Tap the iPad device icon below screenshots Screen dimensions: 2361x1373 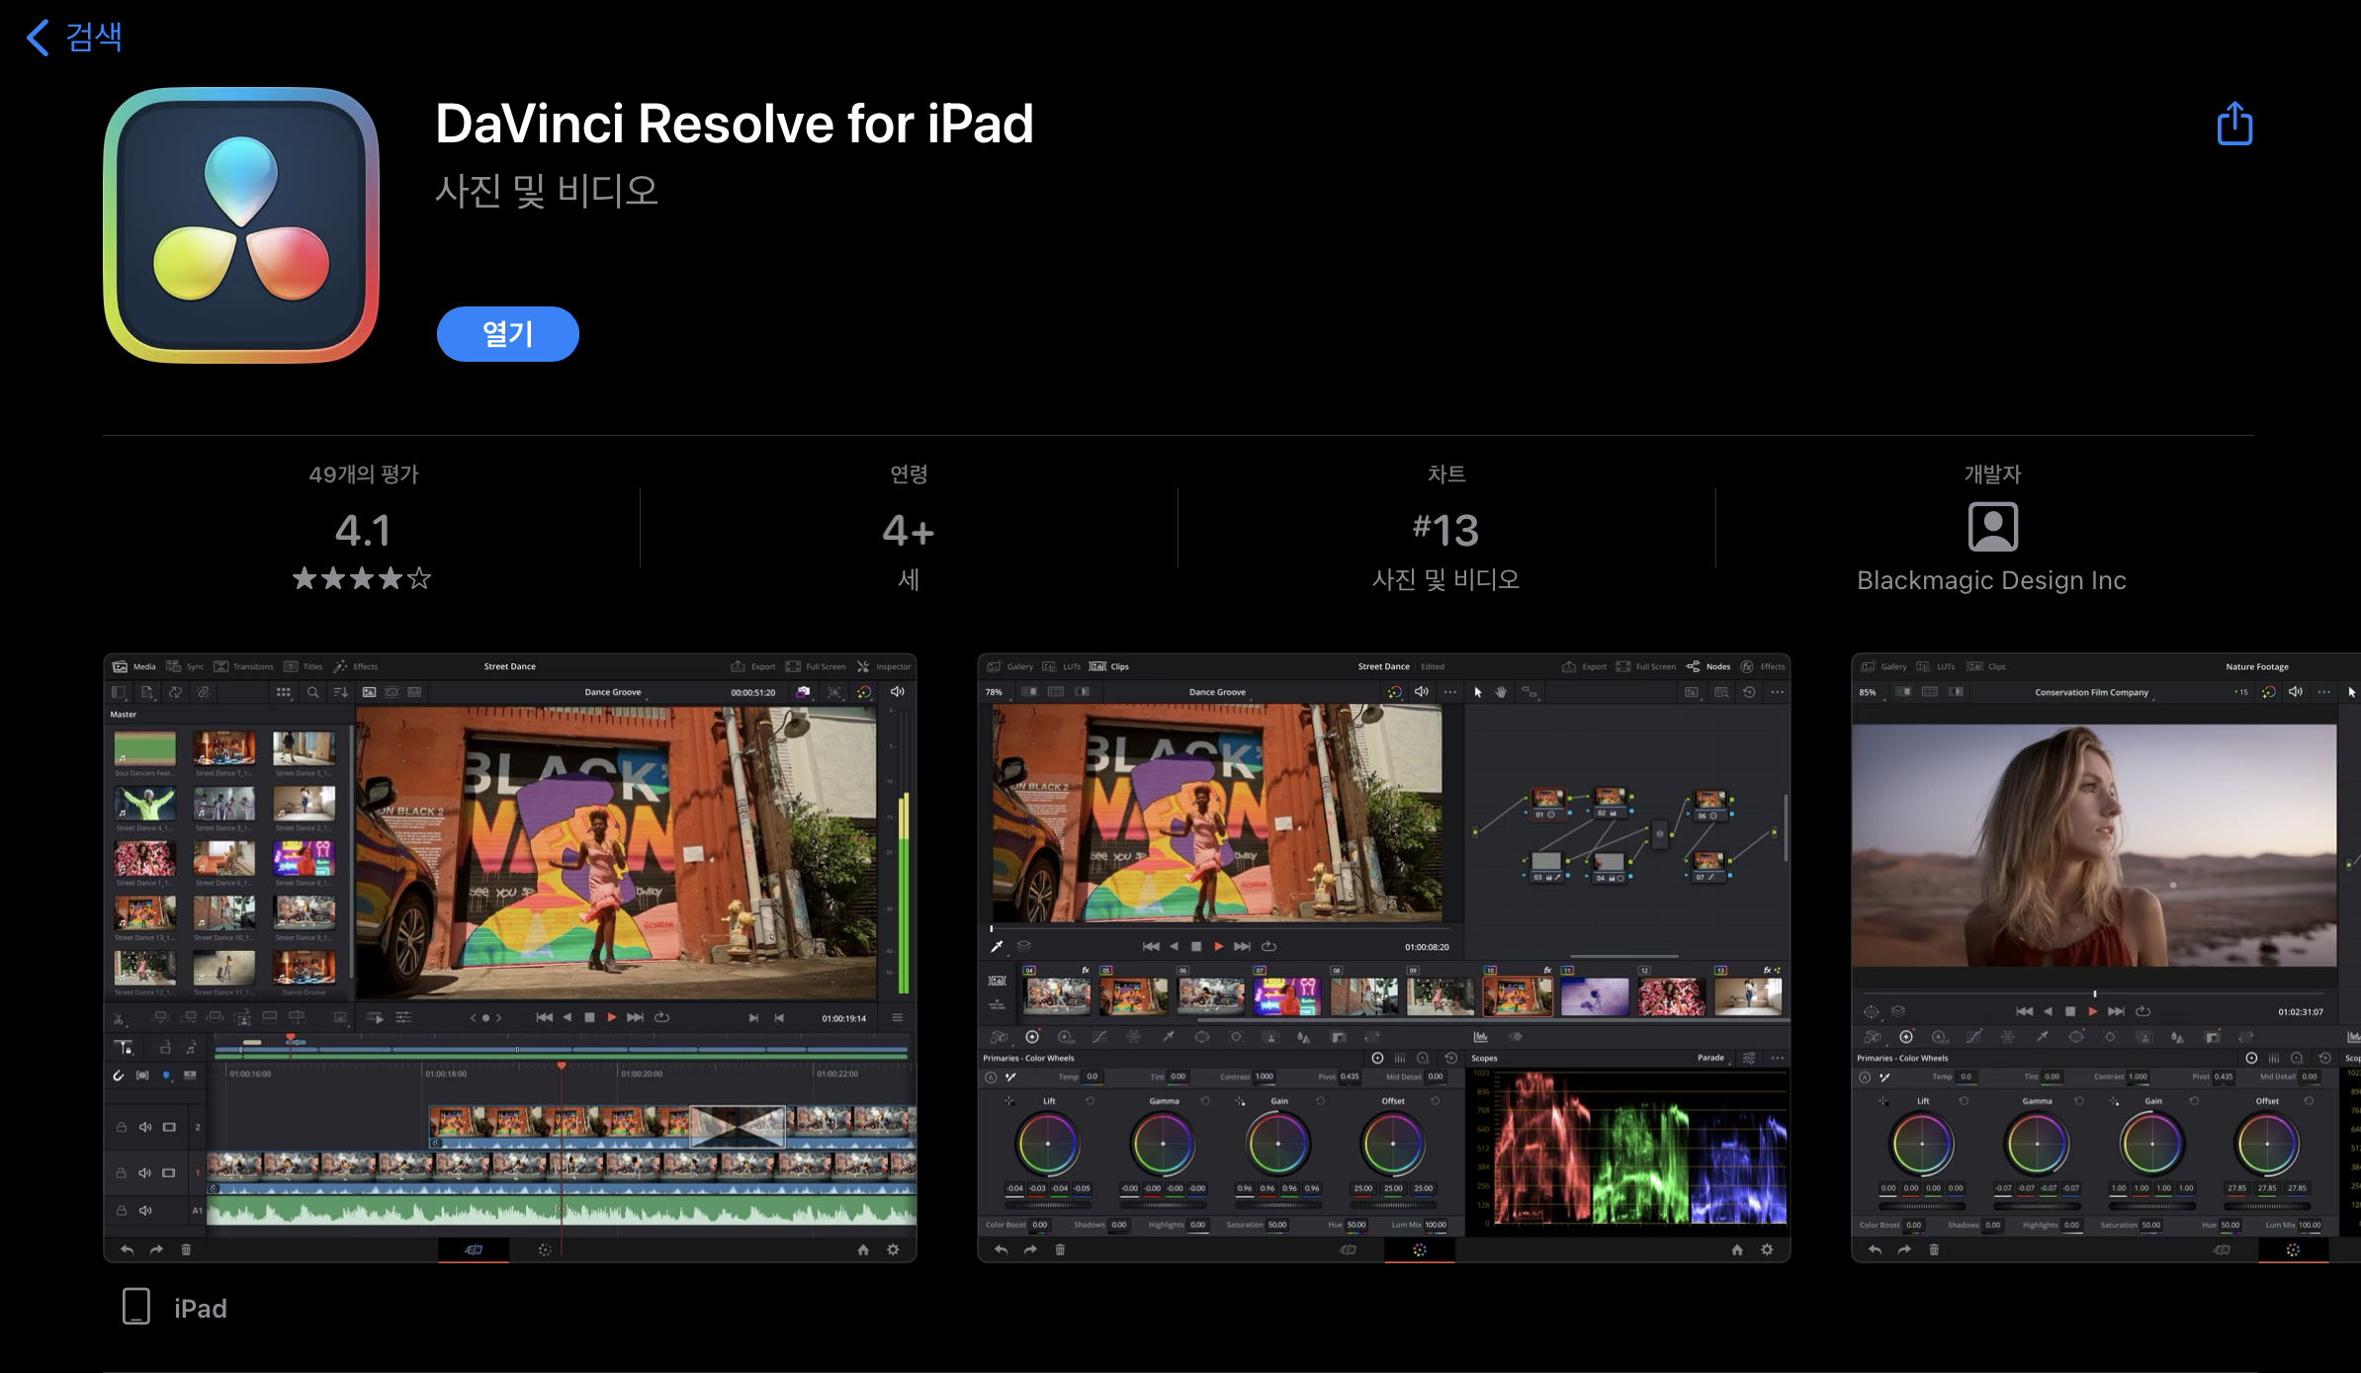pyautogui.click(x=136, y=1307)
